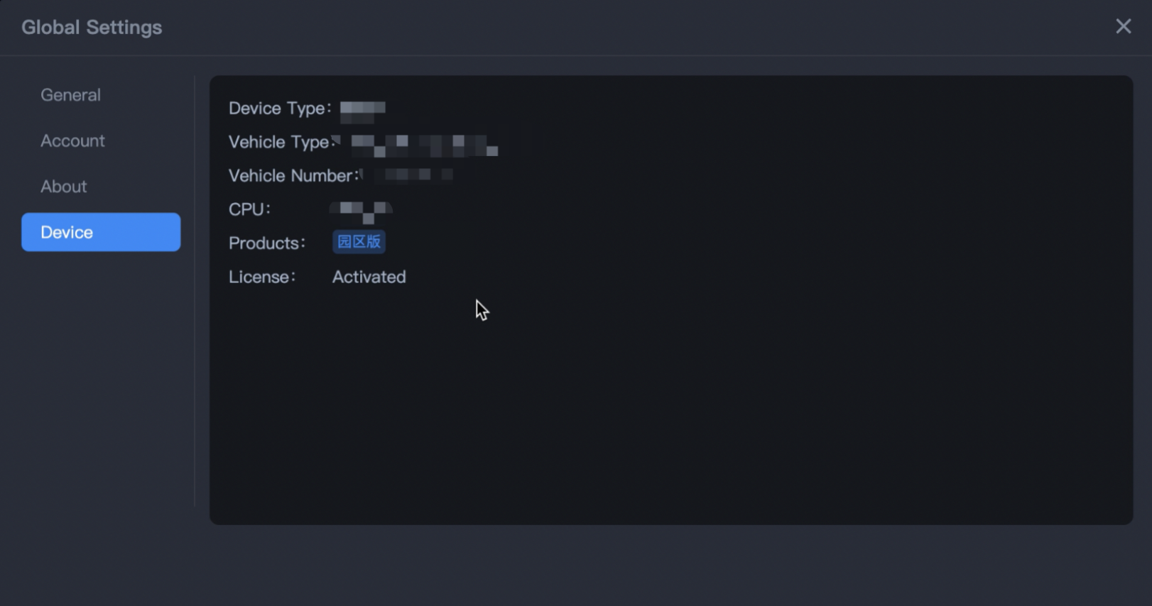The width and height of the screenshot is (1152, 606).
Task: Click the 园区版 product badge
Action: [359, 241]
